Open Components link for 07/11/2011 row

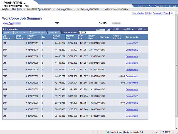pyautogui.click(x=132, y=43)
